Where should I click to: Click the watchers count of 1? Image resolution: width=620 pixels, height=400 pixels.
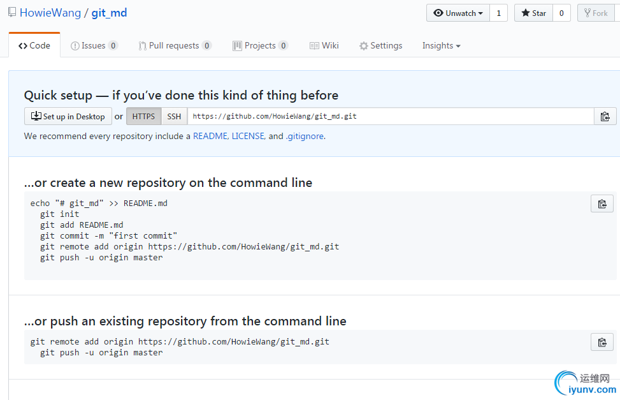coord(498,13)
